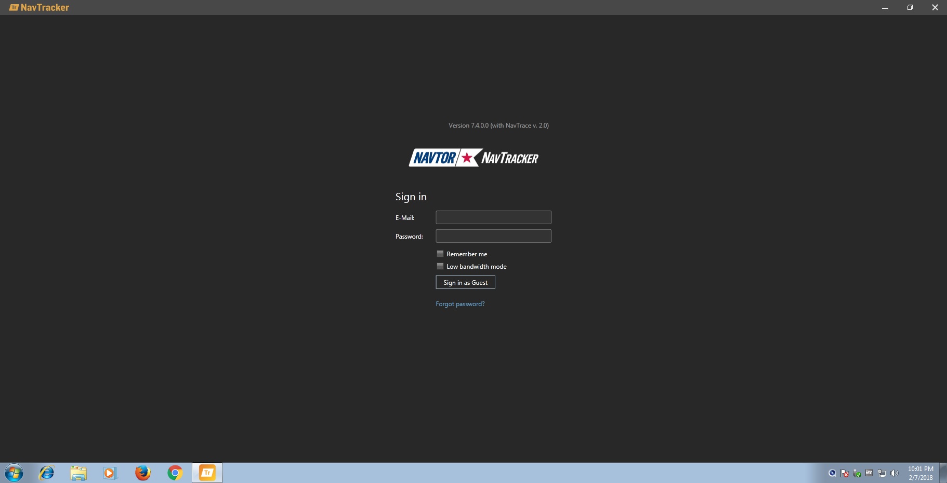Launch Internet Explorer from the taskbar

47,473
